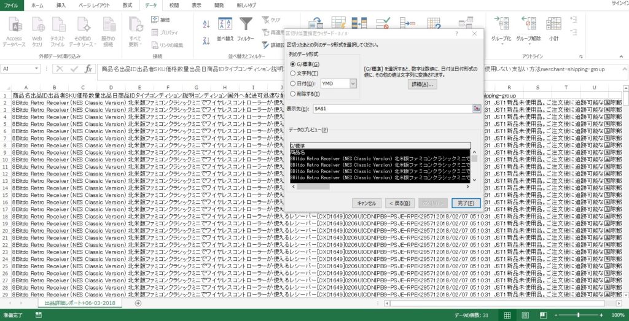Viewport: 629px width, 321px height.
Task: Open the ファイル (File) tab
Action: tap(12, 5)
